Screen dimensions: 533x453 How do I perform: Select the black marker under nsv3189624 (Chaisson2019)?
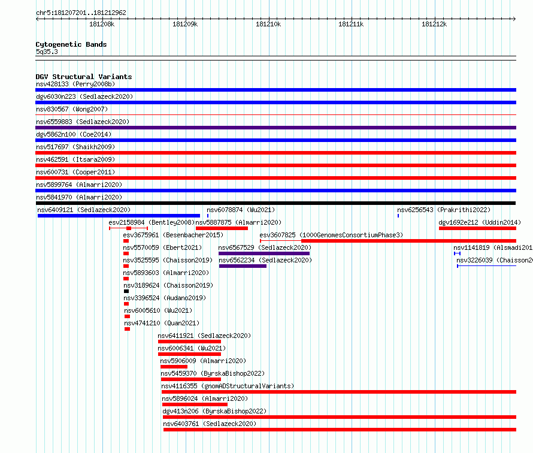click(x=126, y=291)
